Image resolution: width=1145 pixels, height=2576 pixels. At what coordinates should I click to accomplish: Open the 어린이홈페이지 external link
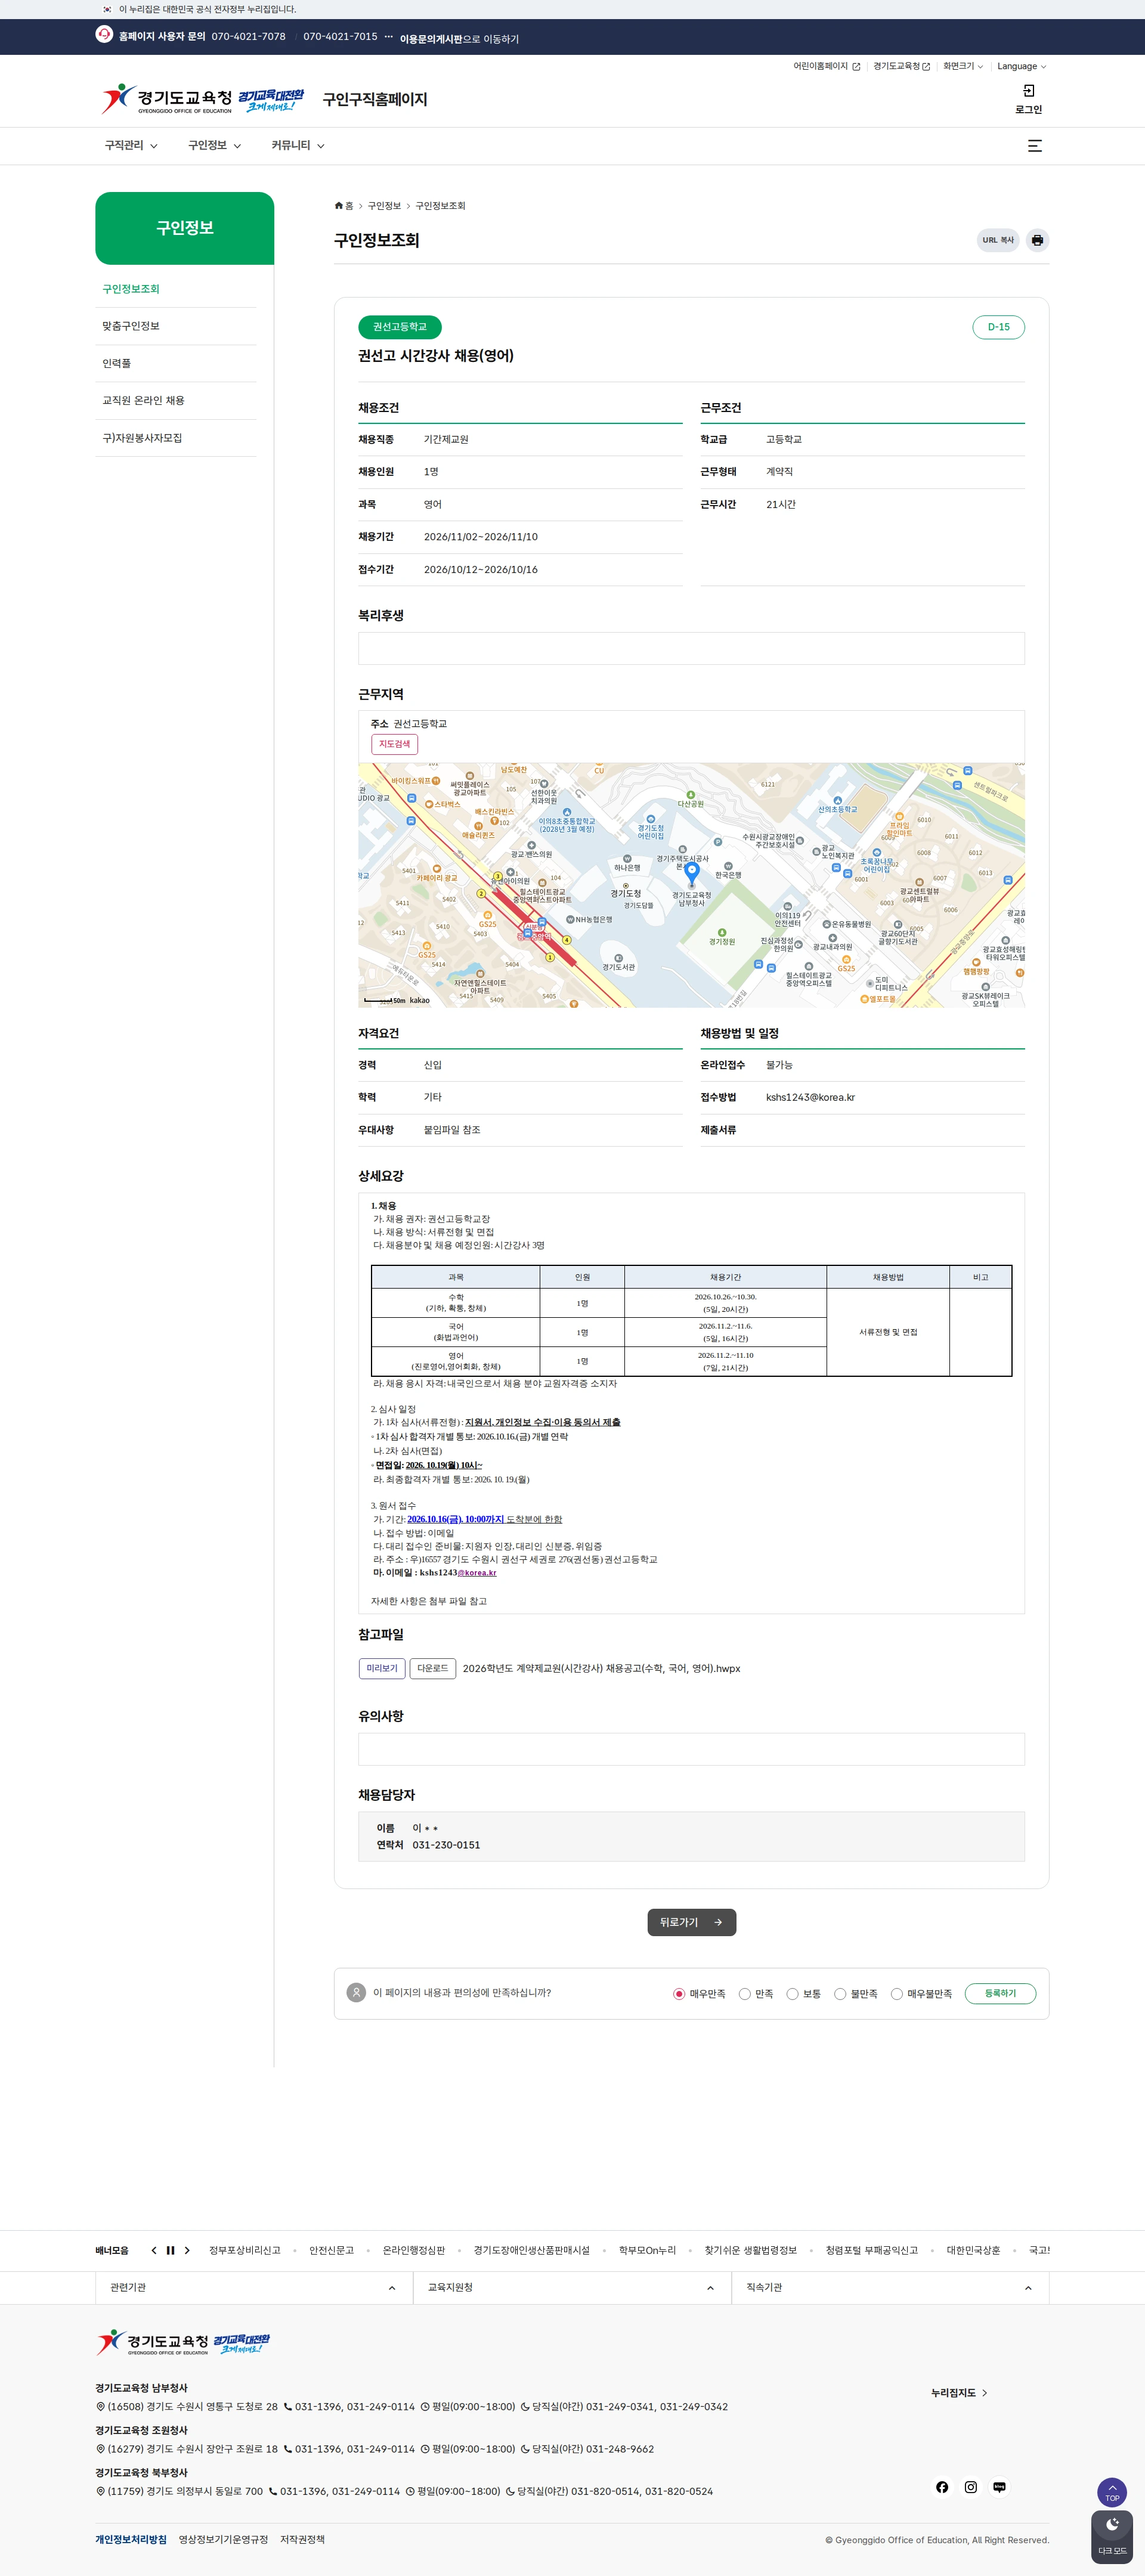(826, 67)
